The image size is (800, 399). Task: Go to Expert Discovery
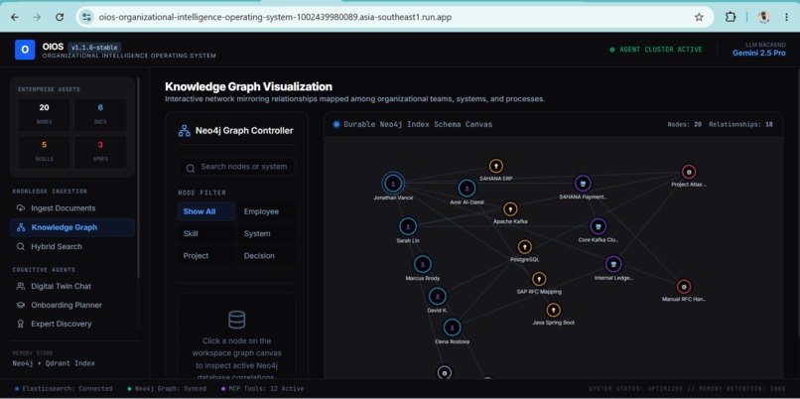[71, 324]
